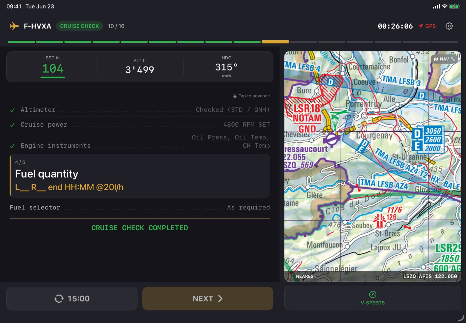The height and width of the screenshot is (323, 466).
Task: Tap the Fuel selector checklist row
Action: (x=140, y=207)
